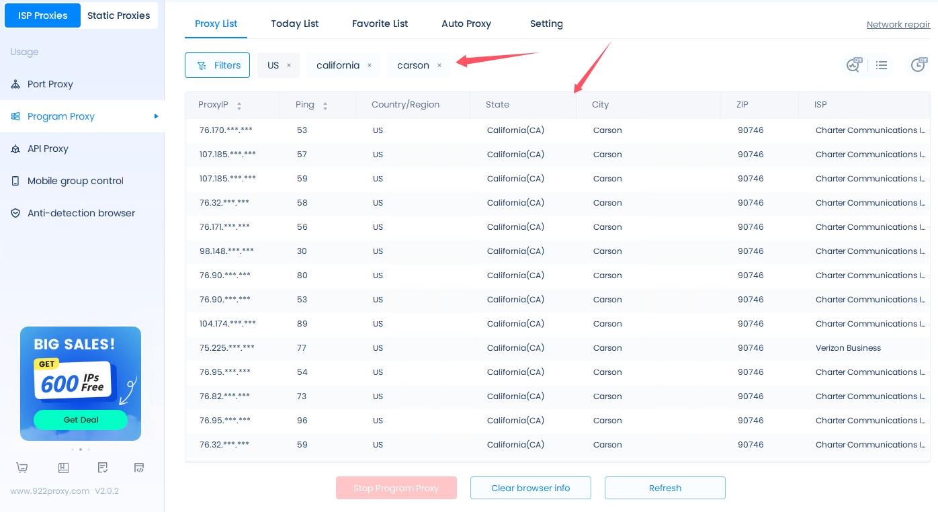The height and width of the screenshot is (512, 938).
Task: Click the Network repair link
Action: coord(898,25)
